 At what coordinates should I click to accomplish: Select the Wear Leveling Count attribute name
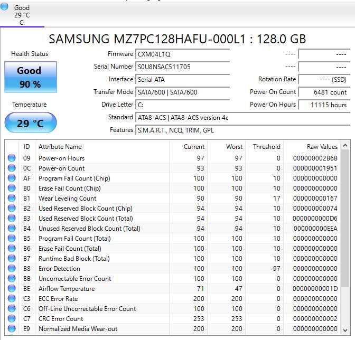click(68, 199)
